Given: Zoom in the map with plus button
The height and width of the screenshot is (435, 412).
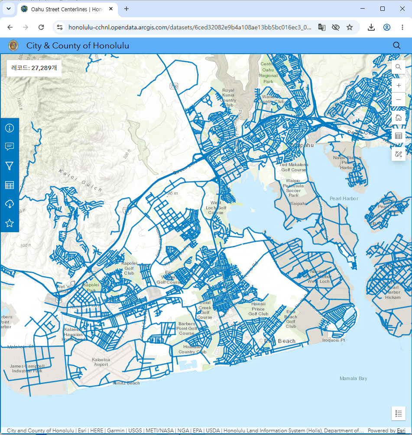Looking at the screenshot, I should tap(399, 86).
